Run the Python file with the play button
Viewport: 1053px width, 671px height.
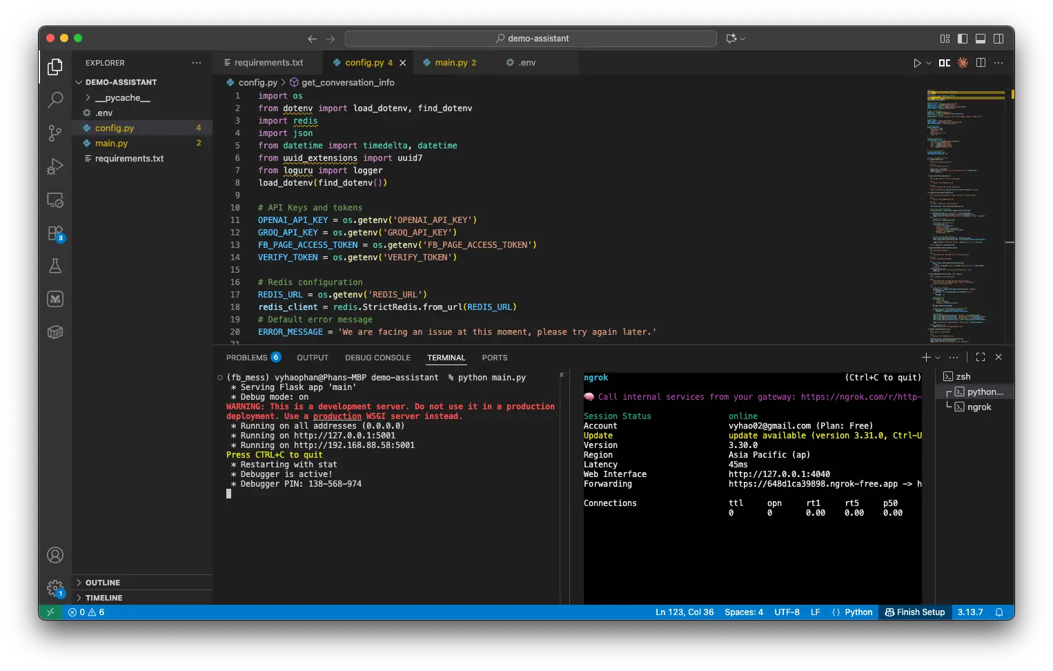(x=918, y=62)
